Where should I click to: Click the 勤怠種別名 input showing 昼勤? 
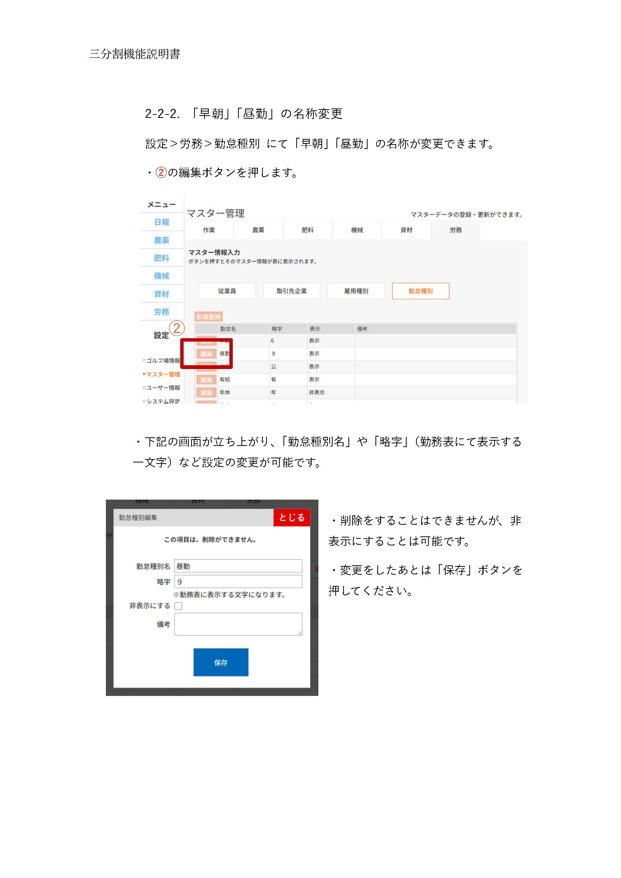pos(238,566)
